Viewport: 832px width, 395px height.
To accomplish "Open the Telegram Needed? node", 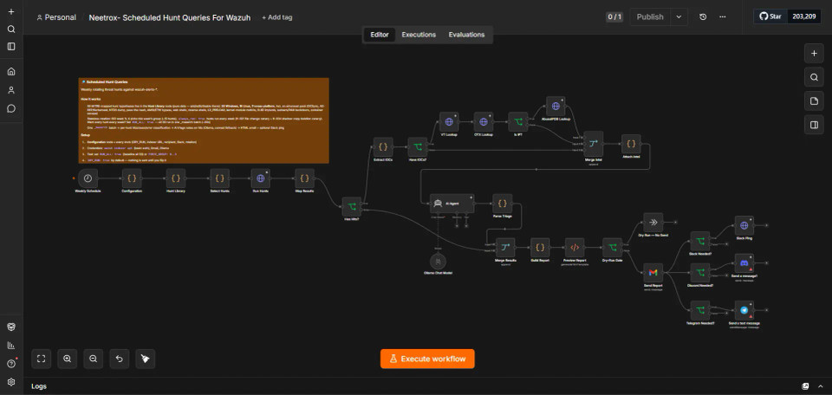I will (700, 310).
